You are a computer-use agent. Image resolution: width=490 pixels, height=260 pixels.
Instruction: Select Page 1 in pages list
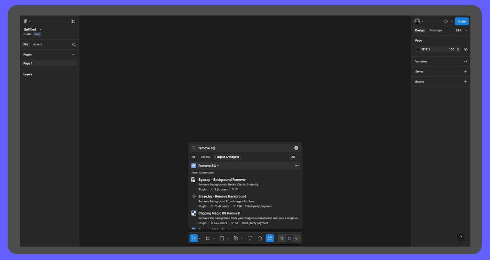tap(49, 64)
